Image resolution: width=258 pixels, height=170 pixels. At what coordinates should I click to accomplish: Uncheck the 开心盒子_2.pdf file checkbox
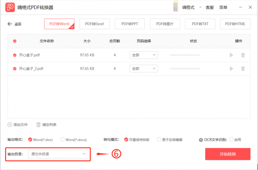coord(15,69)
